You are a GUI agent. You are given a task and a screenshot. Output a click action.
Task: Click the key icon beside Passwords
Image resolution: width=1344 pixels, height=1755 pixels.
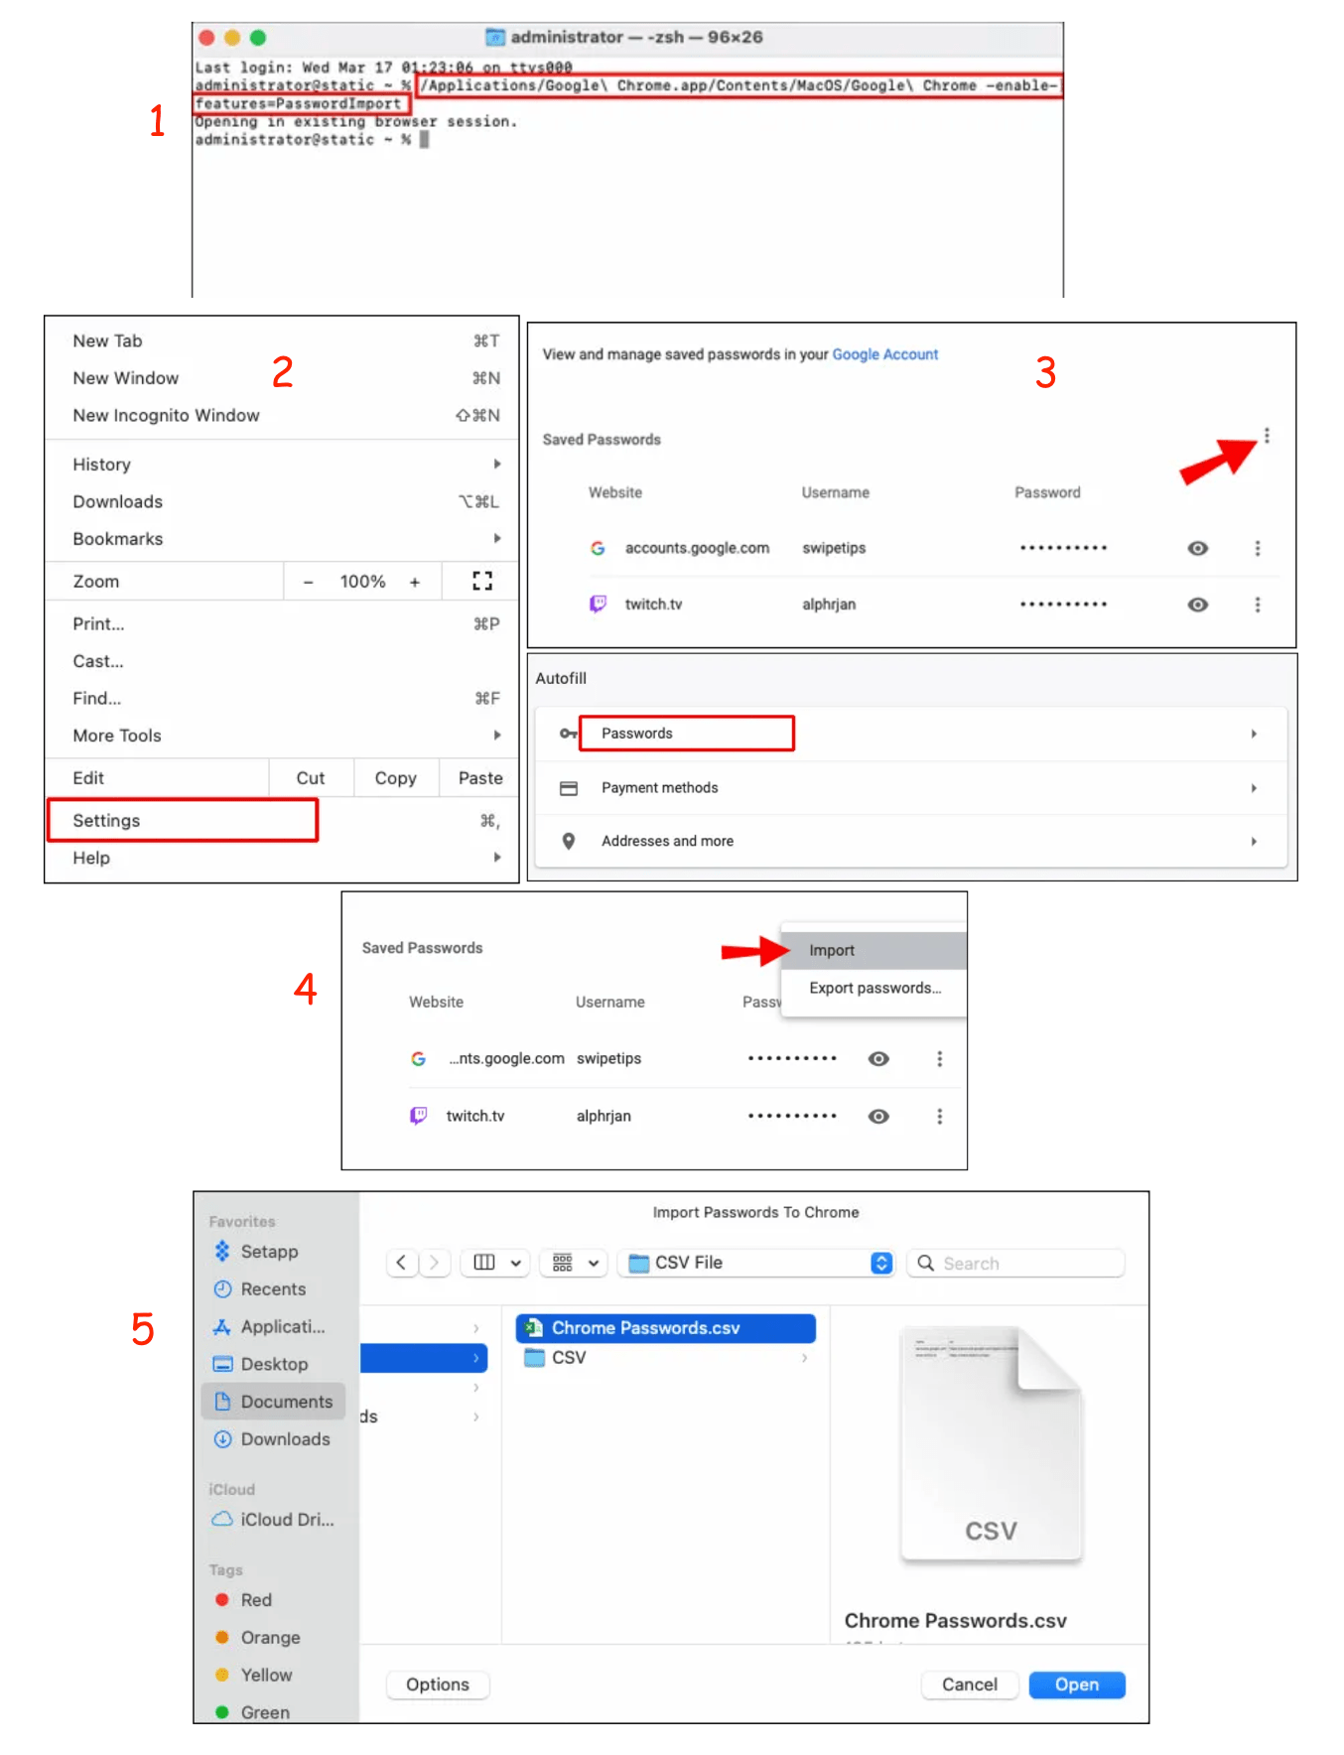pos(569,734)
